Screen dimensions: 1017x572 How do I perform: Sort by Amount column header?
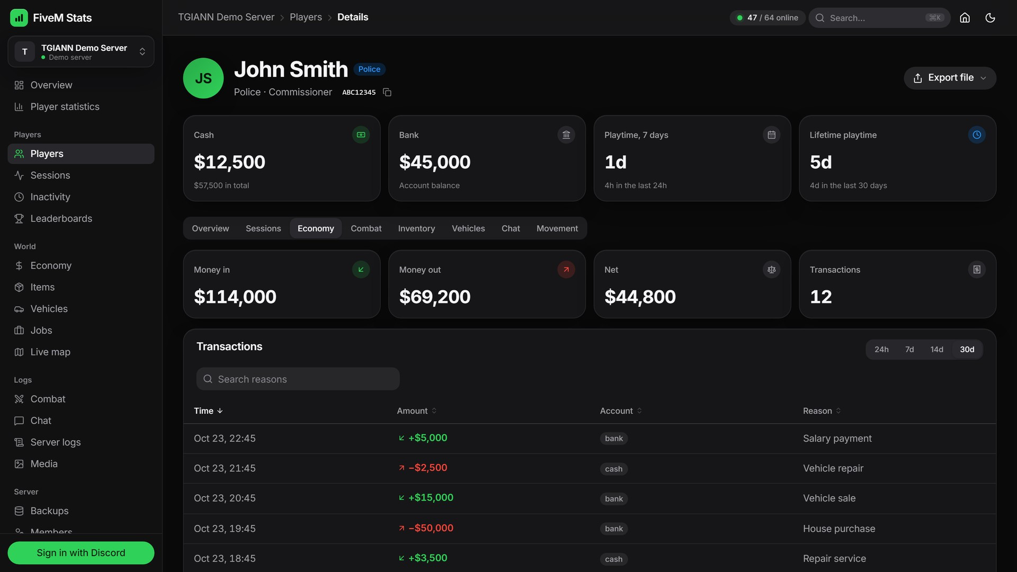pos(417,410)
